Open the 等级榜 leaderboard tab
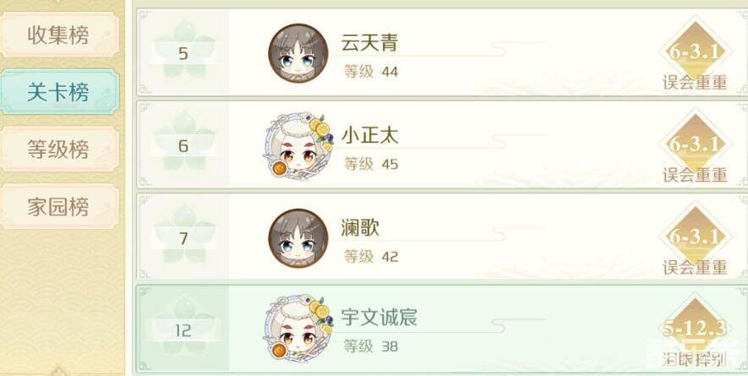 click(60, 150)
